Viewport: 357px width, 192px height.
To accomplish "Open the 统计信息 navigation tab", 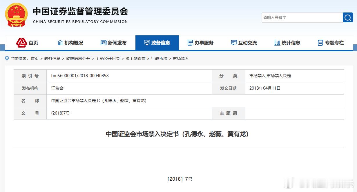I will click(288, 43).
